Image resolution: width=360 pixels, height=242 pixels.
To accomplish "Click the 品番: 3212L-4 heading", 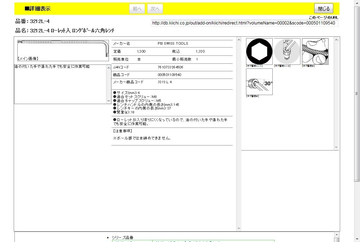I will pyautogui.click(x=32, y=21).
